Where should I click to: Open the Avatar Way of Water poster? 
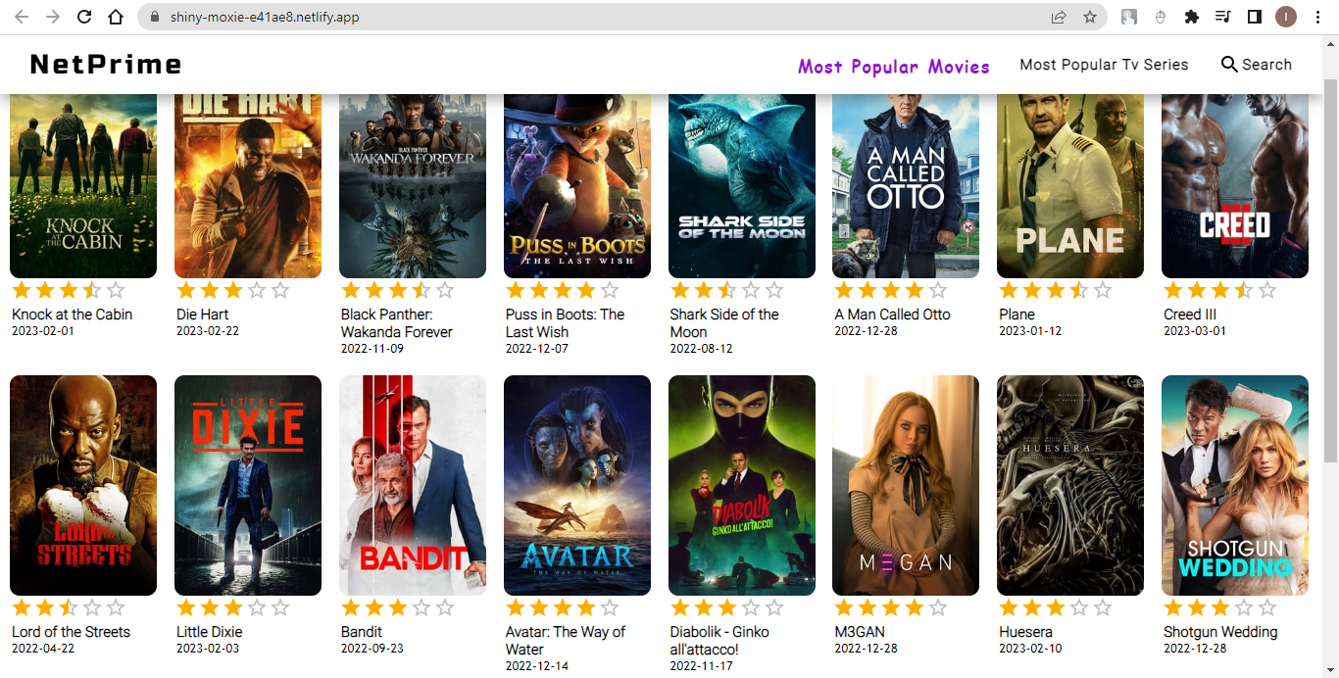point(577,485)
